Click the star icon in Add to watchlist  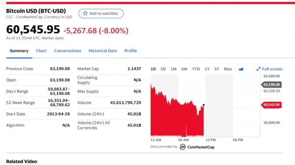click(85, 13)
